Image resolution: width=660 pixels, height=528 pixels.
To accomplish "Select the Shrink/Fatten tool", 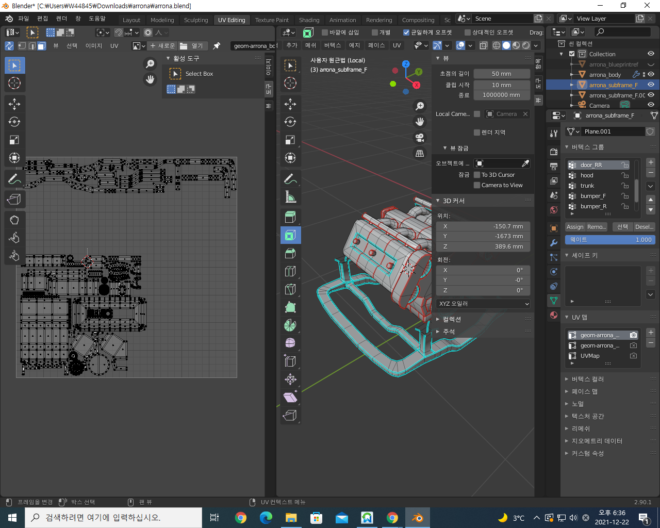I will [x=290, y=379].
